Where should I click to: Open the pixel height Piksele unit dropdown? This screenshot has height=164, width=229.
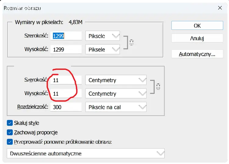coord(103,49)
